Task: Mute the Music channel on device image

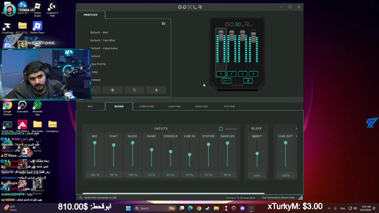Action: (x=243, y=74)
